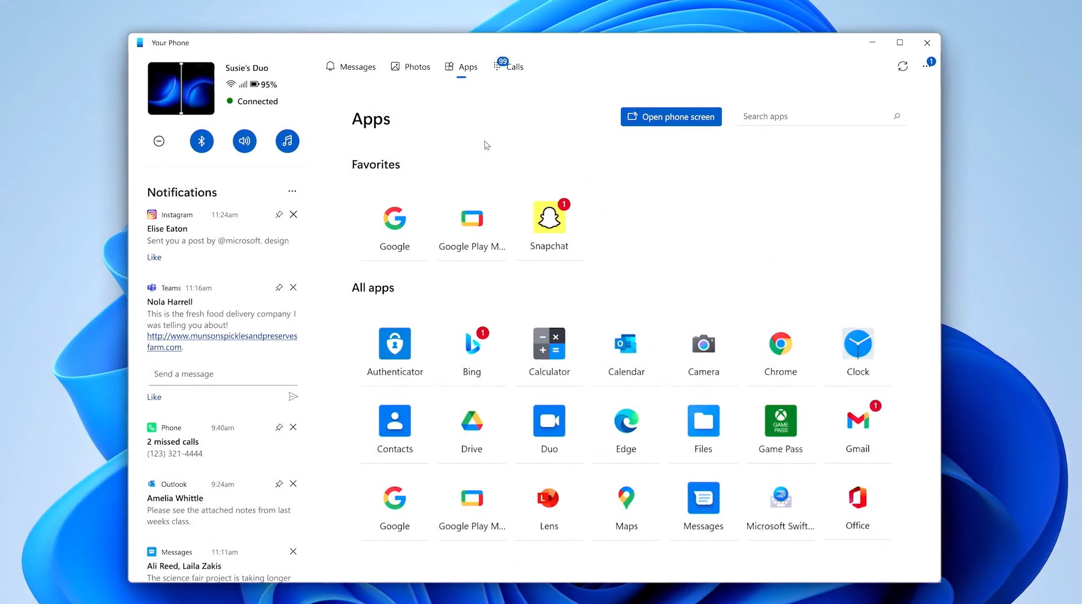The image size is (1082, 604).
Task: Dismiss the Instagram notification
Action: click(293, 214)
